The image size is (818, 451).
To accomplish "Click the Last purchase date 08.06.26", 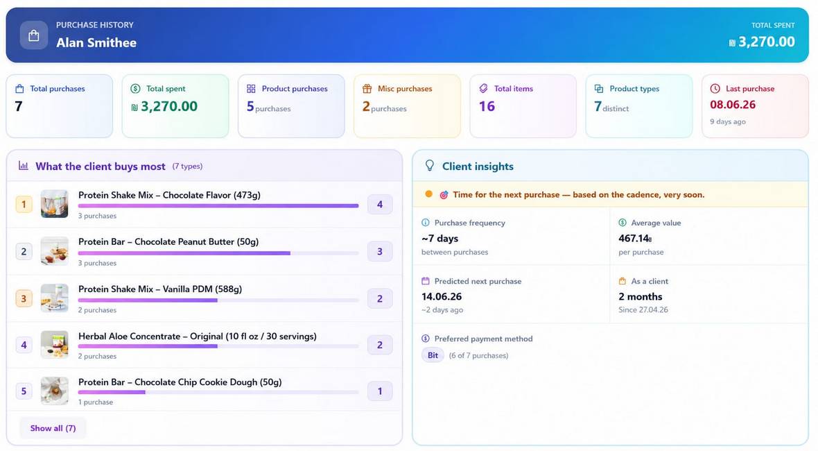I will (x=733, y=104).
